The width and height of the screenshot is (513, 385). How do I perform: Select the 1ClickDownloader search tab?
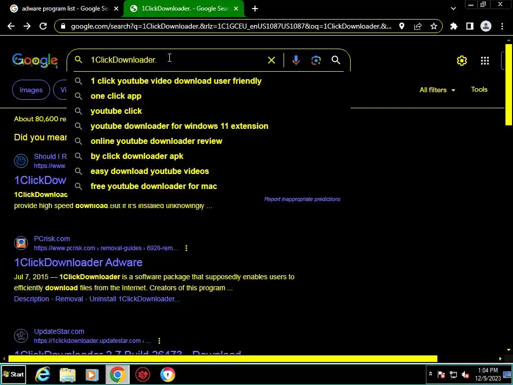(x=183, y=9)
